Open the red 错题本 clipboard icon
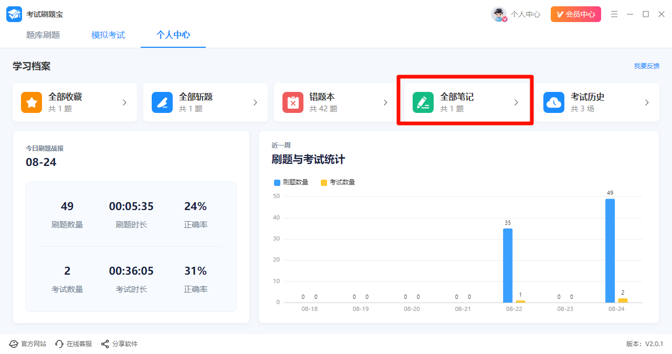672x354 pixels. 293,102
